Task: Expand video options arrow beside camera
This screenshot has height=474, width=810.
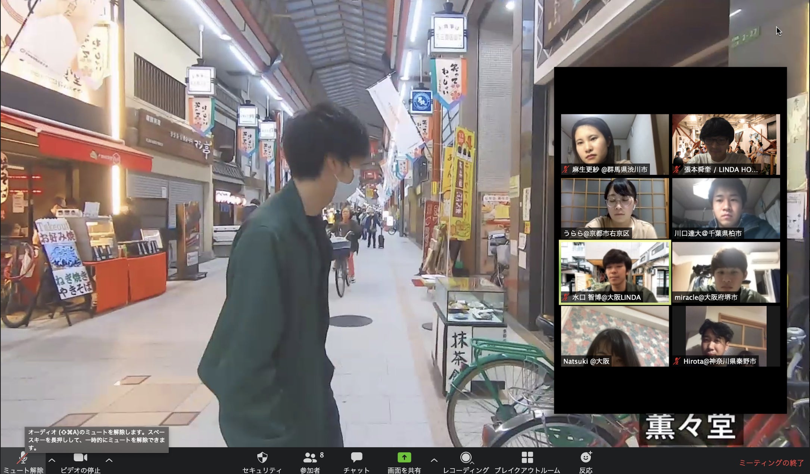Action: [109, 460]
